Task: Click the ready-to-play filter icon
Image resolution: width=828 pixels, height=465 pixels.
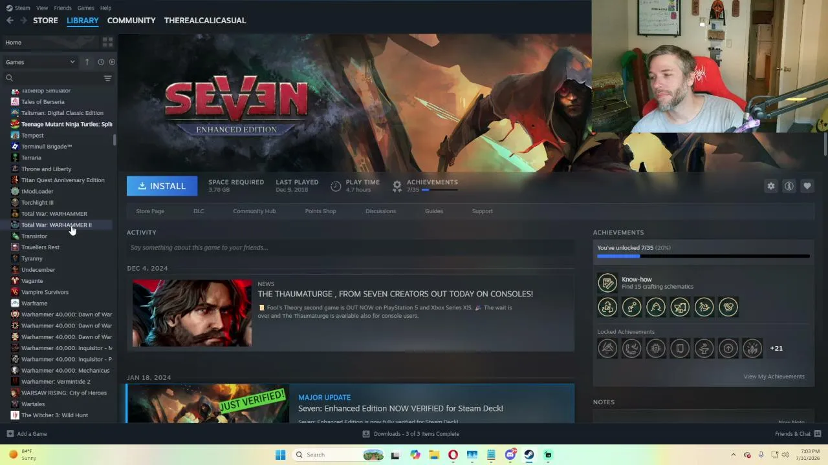Action: [112, 62]
